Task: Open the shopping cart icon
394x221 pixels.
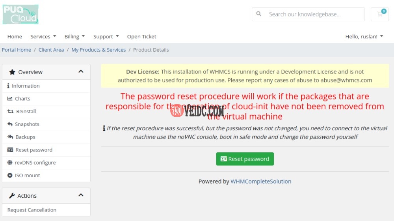Action: [380, 14]
